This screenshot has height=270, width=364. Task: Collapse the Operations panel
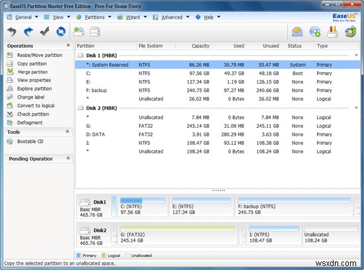pyautogui.click(x=68, y=45)
